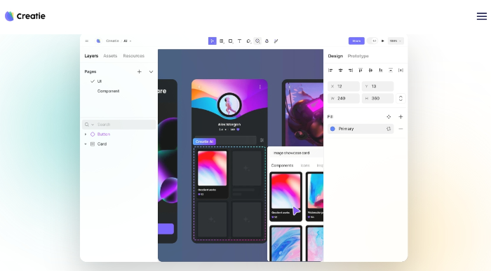
Task: Click the W width field
Action: [x=344, y=98]
